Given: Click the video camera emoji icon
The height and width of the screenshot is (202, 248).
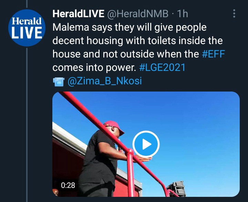Looking at the screenshot, I should tap(59, 82).
